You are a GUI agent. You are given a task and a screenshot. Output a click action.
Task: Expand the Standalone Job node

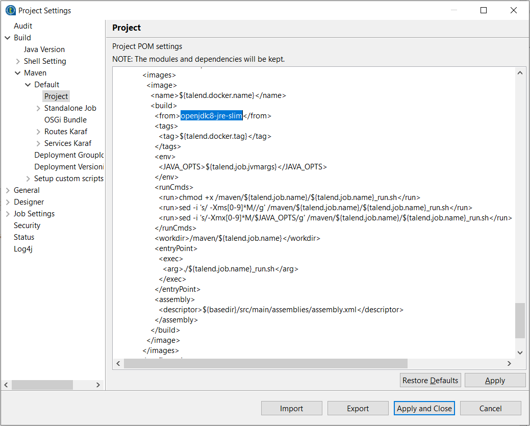38,108
